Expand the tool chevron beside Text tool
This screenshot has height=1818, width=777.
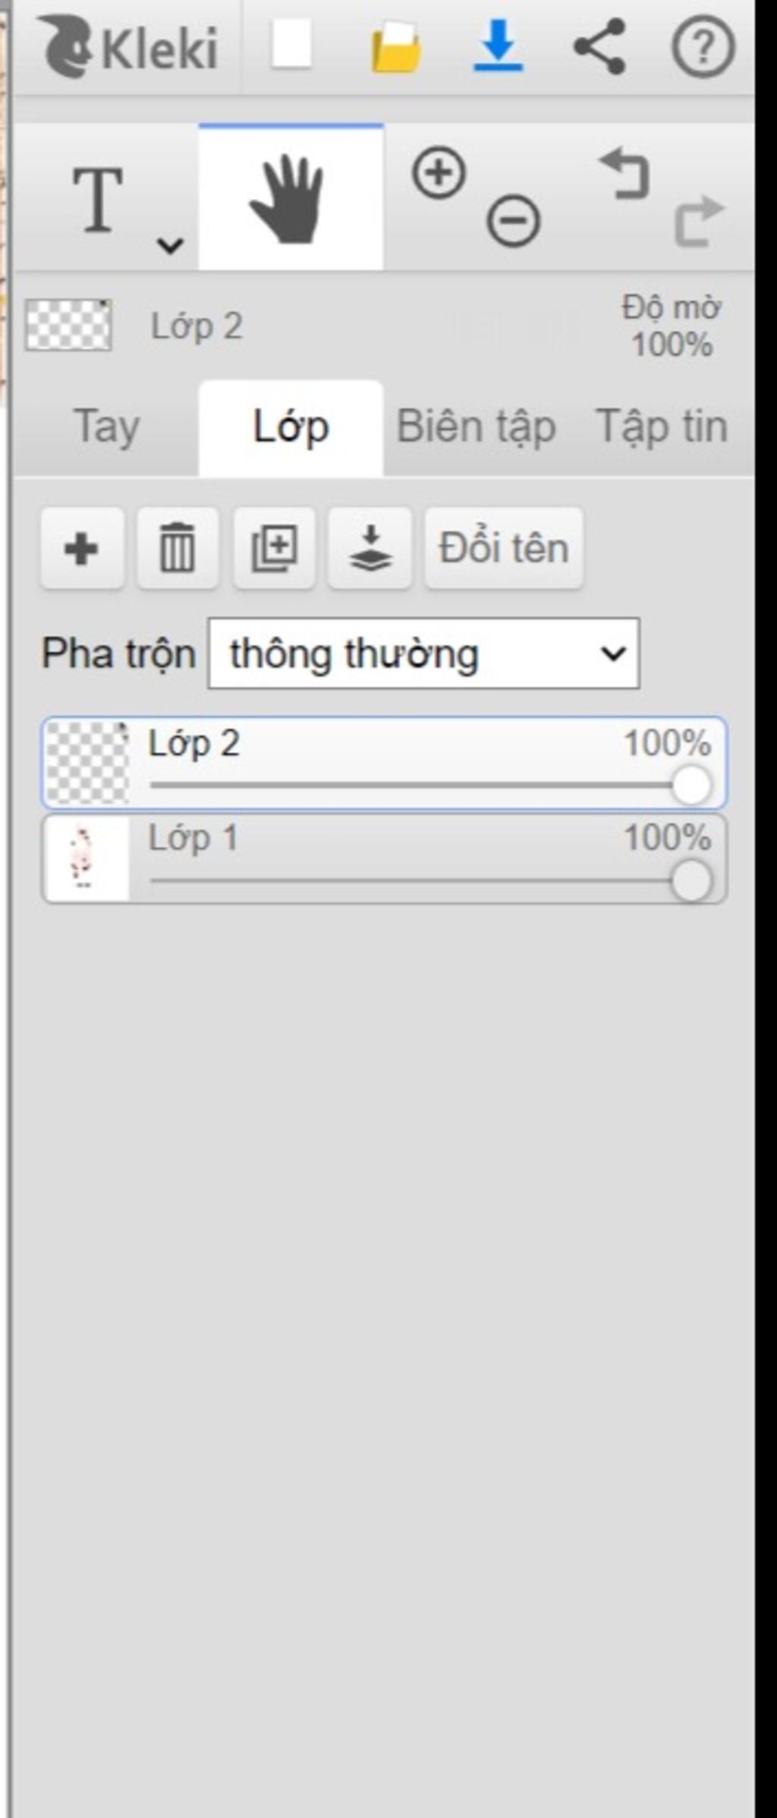[x=170, y=244]
